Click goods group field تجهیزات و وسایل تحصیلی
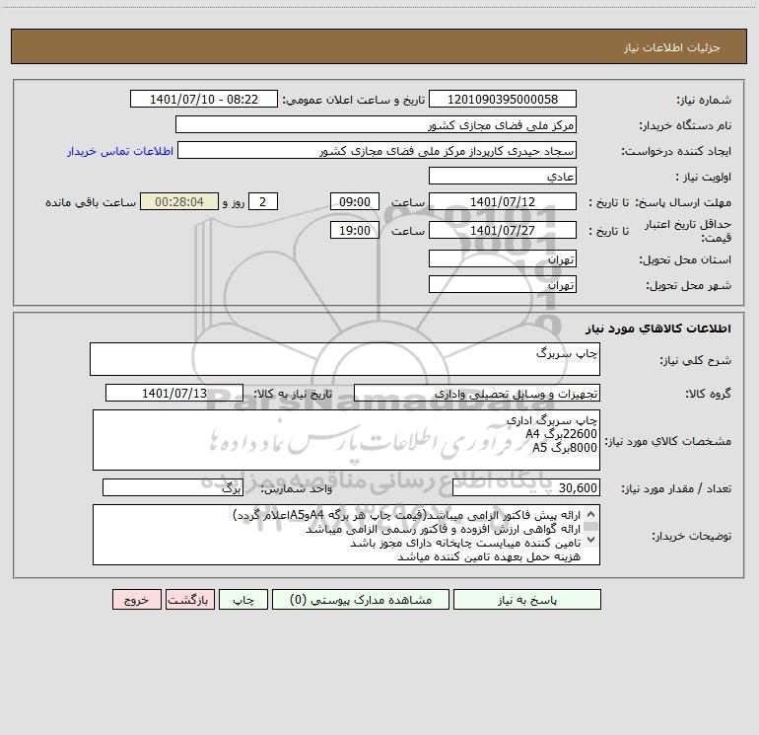This screenshot has height=735, width=759. 477,393
